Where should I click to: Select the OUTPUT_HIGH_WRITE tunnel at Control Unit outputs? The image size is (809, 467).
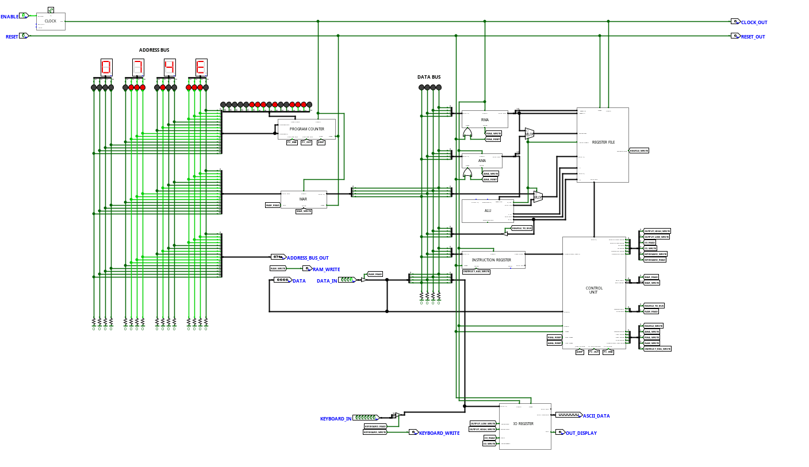[657, 231]
